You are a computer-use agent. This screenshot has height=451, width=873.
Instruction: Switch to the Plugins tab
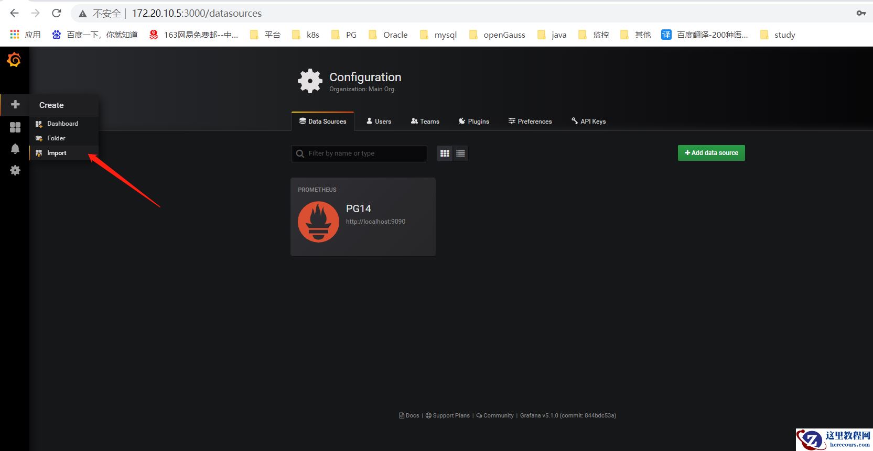[474, 122]
